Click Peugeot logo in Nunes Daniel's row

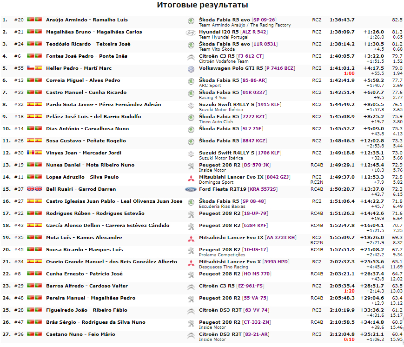pos(191,166)
